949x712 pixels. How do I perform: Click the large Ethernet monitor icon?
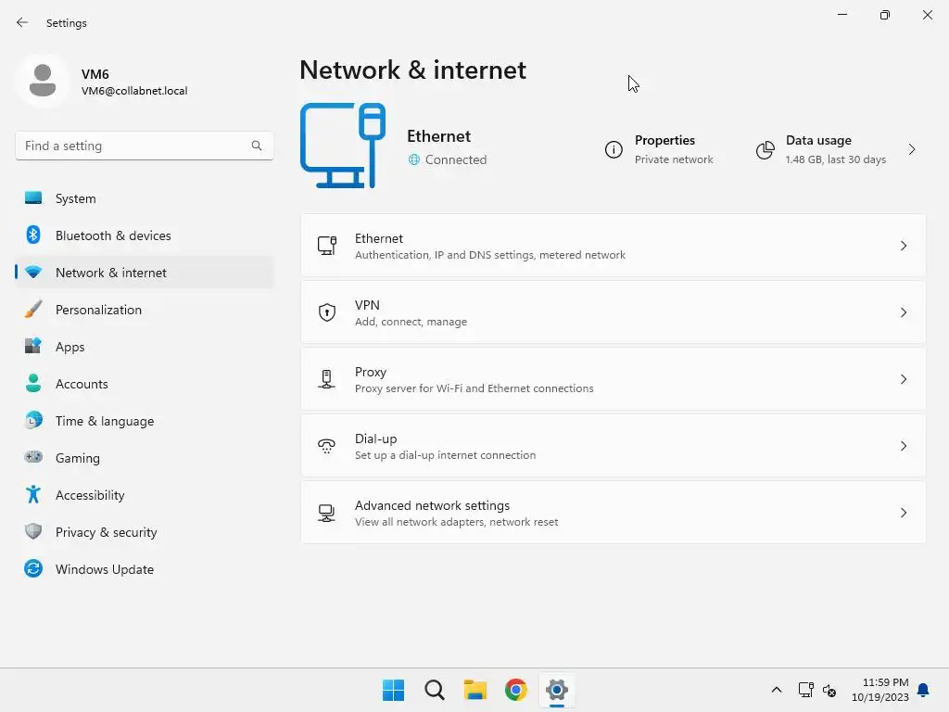[x=342, y=146]
